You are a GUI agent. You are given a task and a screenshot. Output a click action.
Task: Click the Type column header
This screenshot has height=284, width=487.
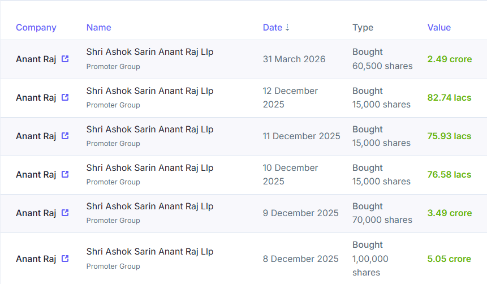click(x=363, y=28)
